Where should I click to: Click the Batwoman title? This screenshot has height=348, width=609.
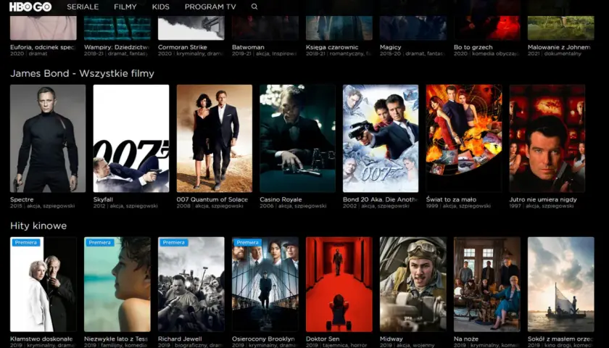point(248,47)
